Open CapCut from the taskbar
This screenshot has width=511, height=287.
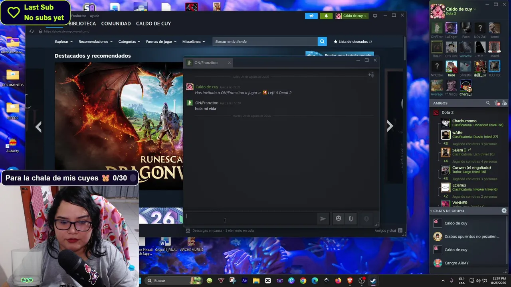tap(268, 281)
